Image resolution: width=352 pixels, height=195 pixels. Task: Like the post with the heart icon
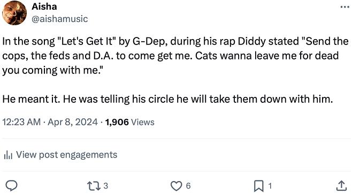tap(176, 186)
